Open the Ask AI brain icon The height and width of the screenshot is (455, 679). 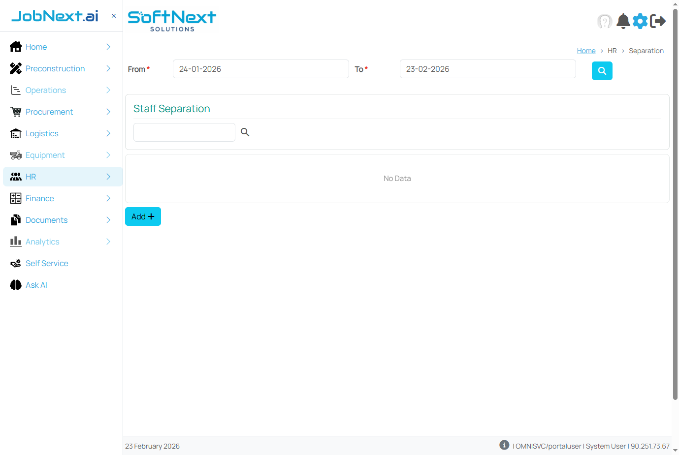point(15,285)
